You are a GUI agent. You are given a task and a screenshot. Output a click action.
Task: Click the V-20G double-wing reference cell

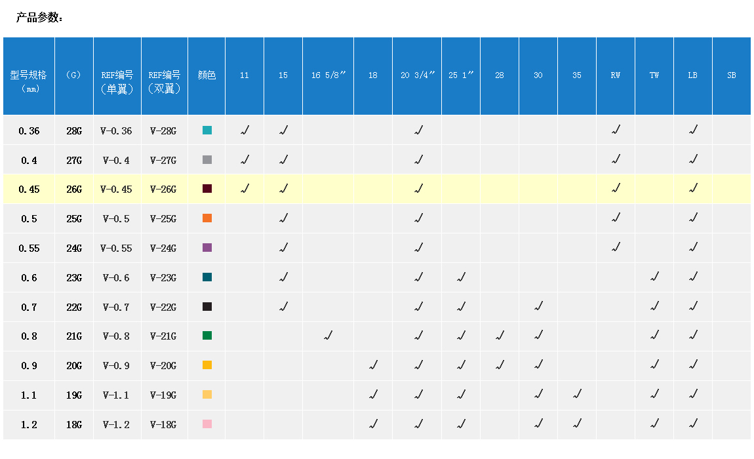(163, 366)
